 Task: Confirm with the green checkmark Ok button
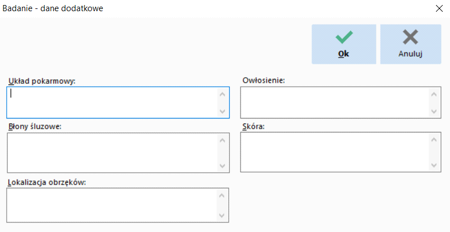[344, 44]
